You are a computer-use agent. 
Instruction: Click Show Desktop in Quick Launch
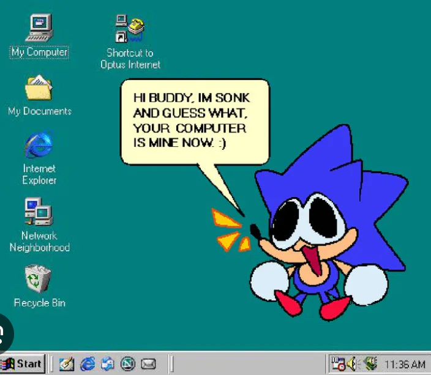click(x=67, y=364)
